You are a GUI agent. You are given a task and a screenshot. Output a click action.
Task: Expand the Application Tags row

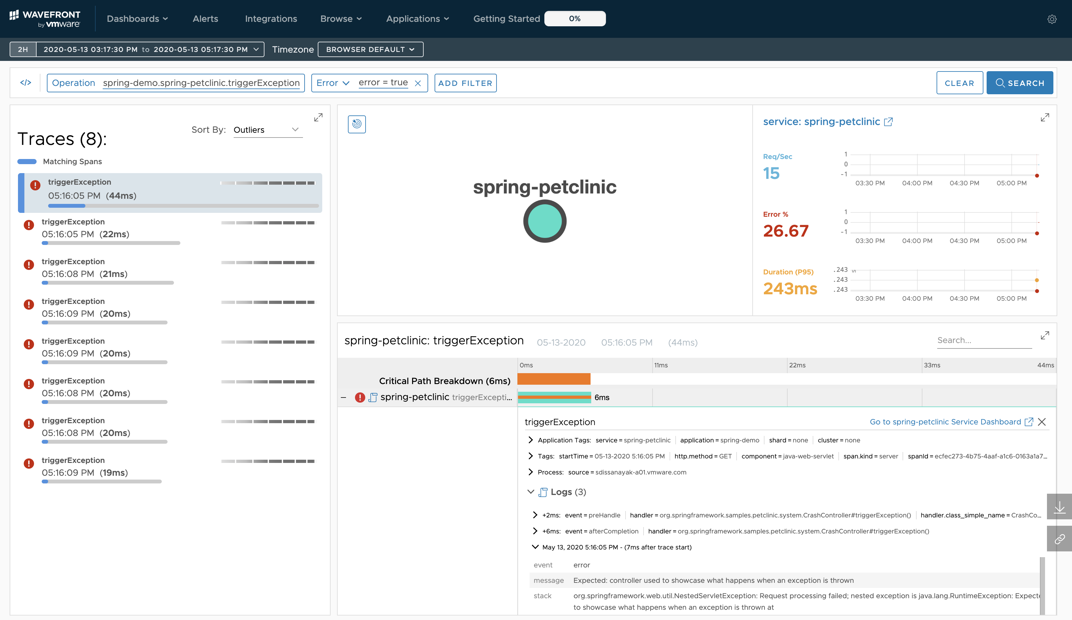[531, 440]
